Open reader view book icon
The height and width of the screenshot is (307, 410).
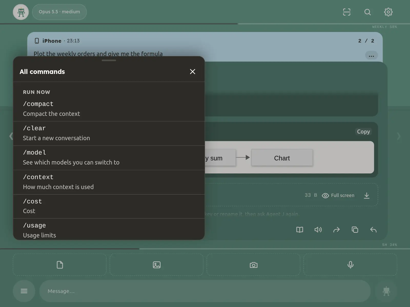click(300, 230)
